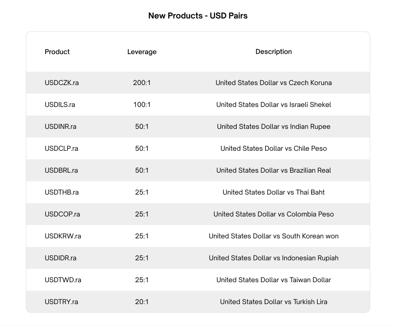The width and height of the screenshot is (396, 326).
Task: Click the Product column header
Action: [57, 52]
